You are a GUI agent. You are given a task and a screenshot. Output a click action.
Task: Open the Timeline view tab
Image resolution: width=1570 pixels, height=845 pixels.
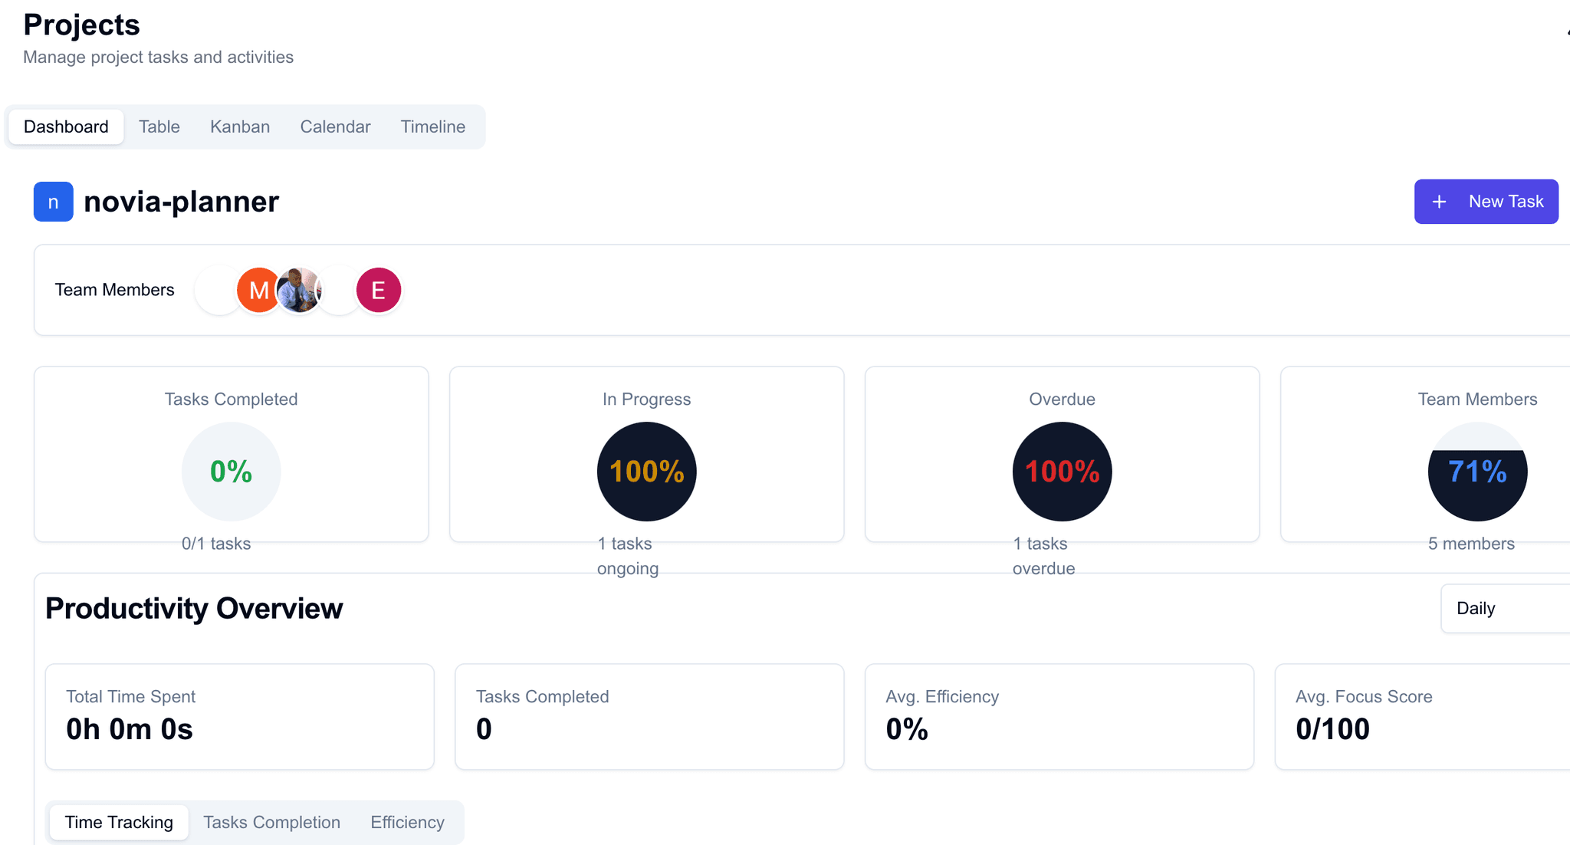[x=432, y=127]
